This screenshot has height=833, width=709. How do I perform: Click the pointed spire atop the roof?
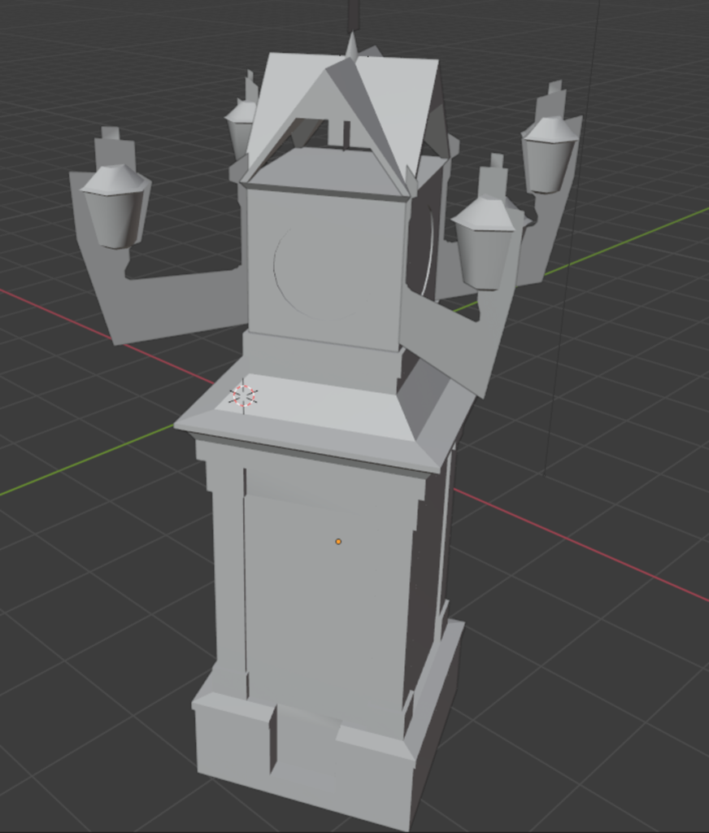(352, 46)
